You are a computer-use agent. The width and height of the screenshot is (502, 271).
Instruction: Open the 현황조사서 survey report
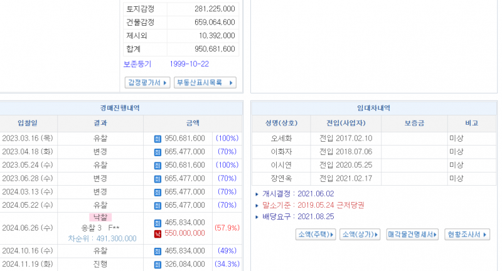(x=466, y=235)
